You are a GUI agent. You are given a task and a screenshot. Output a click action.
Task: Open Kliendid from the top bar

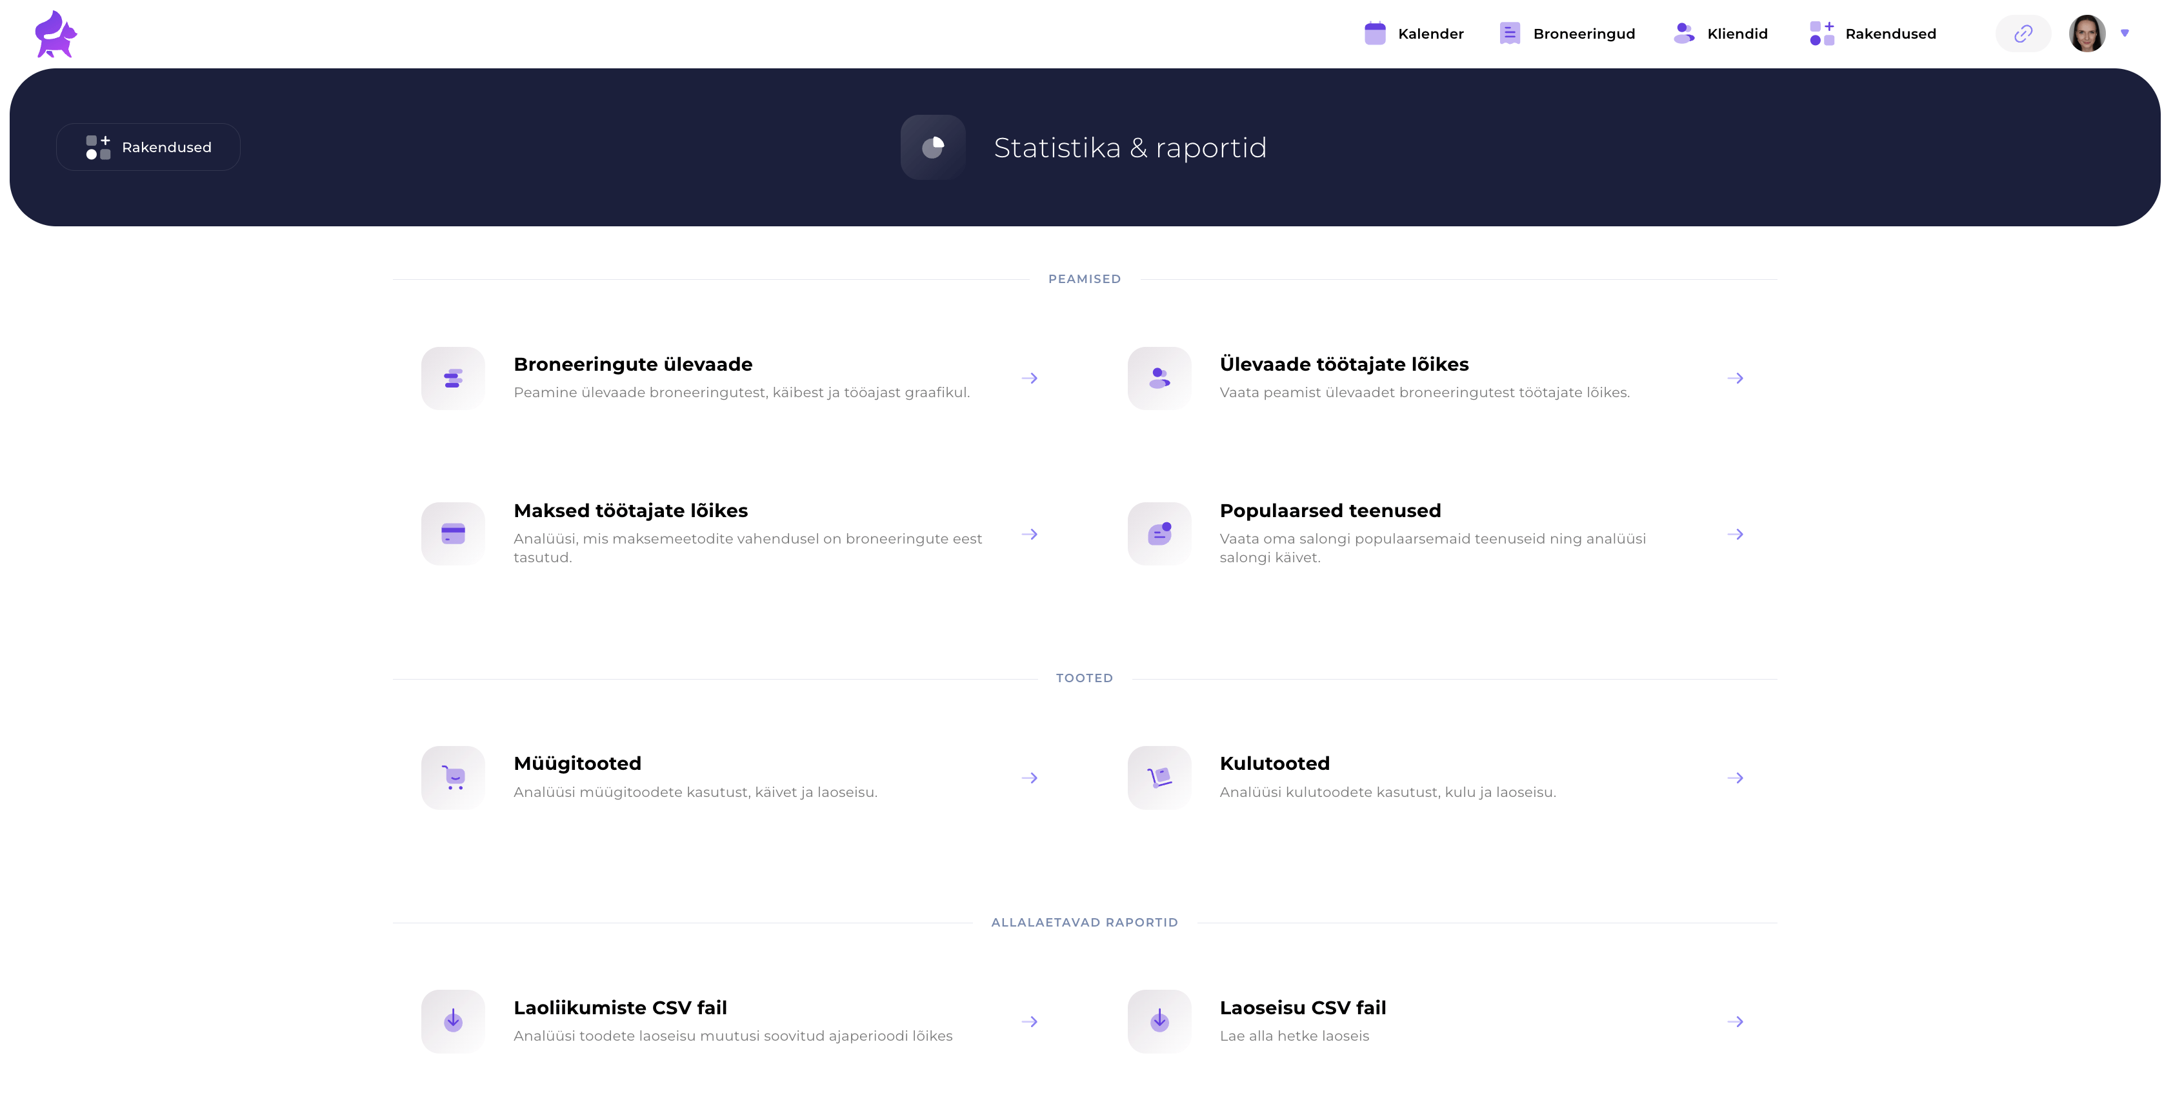click(1720, 34)
